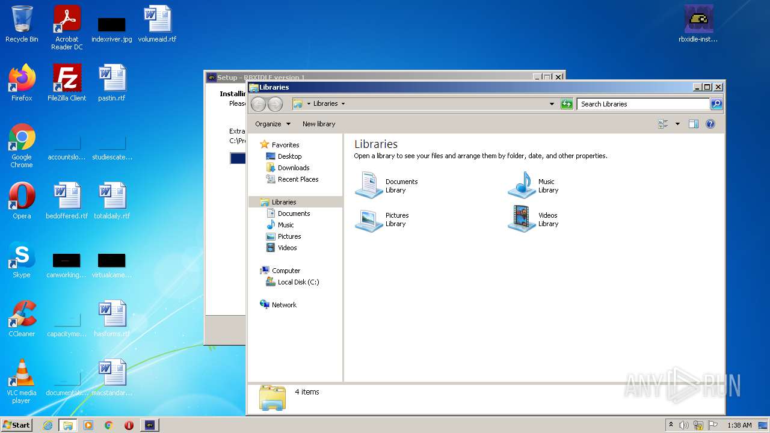Select pastin.rtf file on desktop
The height and width of the screenshot is (433, 770).
(x=112, y=83)
